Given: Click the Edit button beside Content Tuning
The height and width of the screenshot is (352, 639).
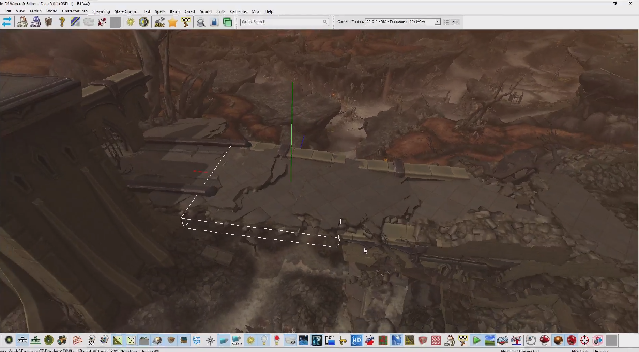Looking at the screenshot, I should [x=455, y=22].
